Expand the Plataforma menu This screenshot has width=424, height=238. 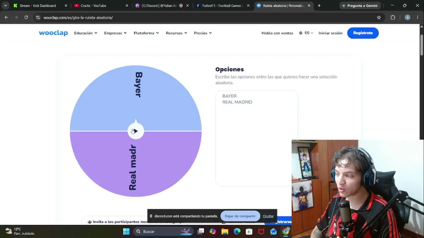pos(146,33)
